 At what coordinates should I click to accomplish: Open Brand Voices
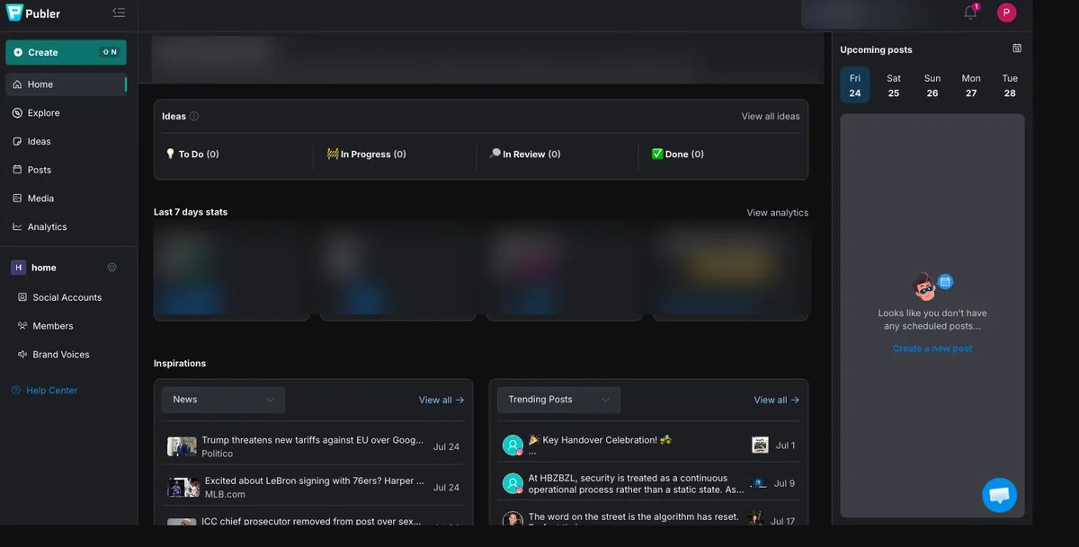pos(60,355)
